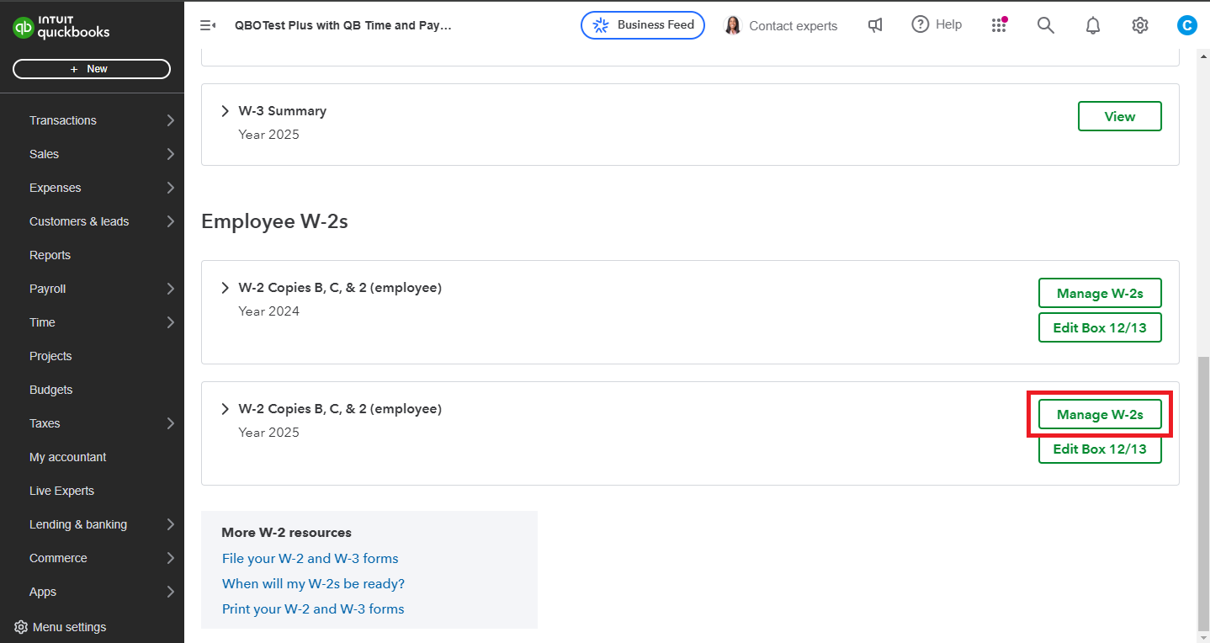The width and height of the screenshot is (1210, 643).
Task: Click the Intuit QuickBooks logo
Action: click(61, 24)
